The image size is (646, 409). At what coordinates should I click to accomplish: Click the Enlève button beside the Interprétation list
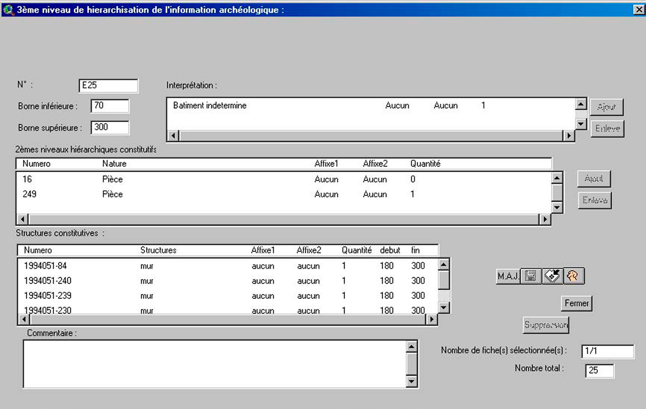(x=607, y=129)
